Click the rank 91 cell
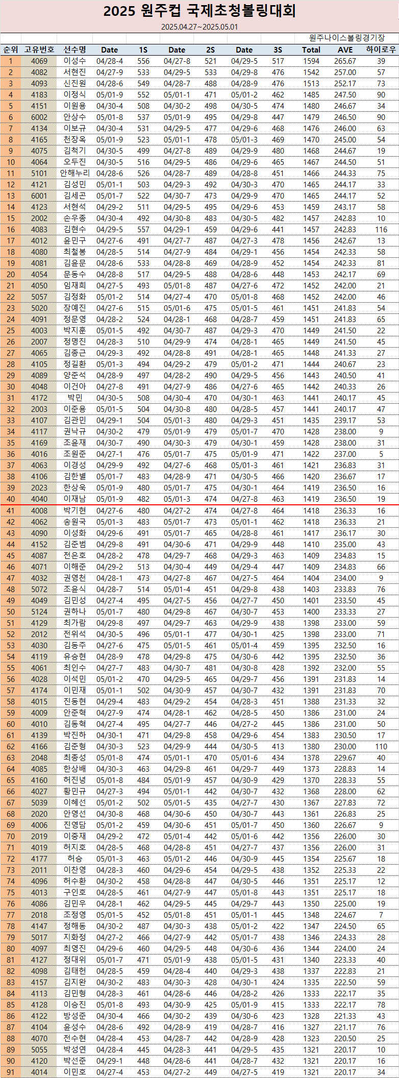Image resolution: width=399 pixels, height=1078 pixels. tap(11, 1072)
